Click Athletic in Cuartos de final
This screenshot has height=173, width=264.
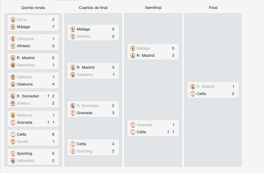click(83, 36)
